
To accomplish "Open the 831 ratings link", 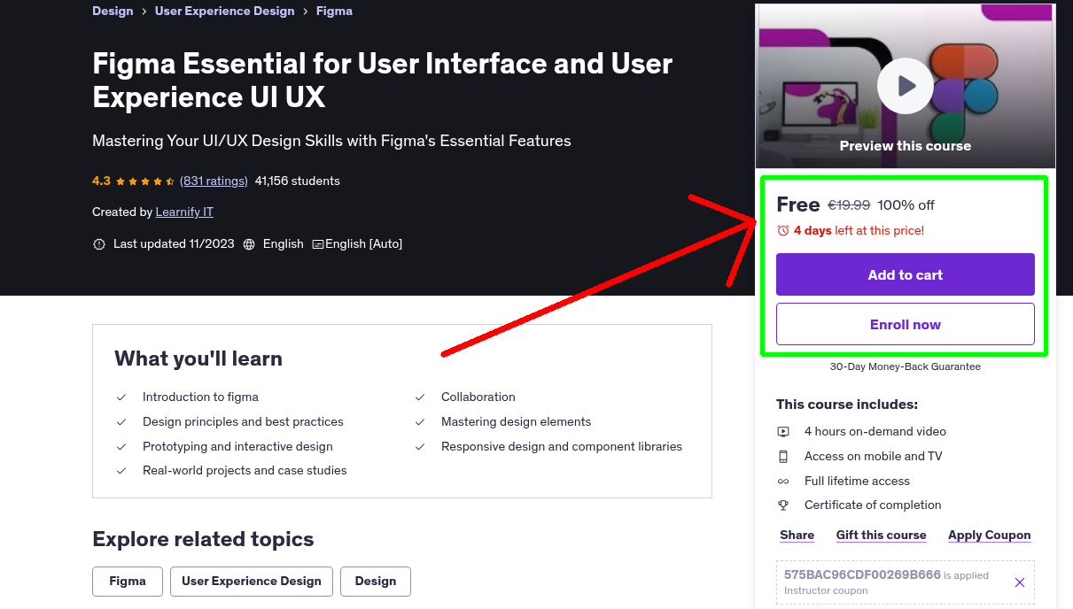I will click(x=214, y=181).
